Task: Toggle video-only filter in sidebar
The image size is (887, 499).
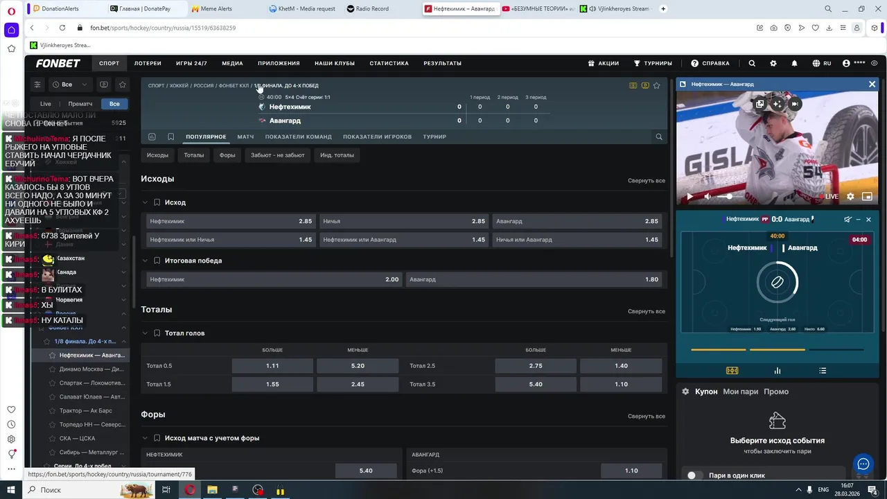Action: coord(104,85)
